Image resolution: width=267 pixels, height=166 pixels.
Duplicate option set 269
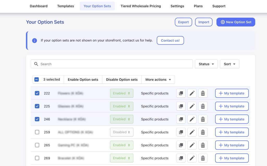[181, 158]
